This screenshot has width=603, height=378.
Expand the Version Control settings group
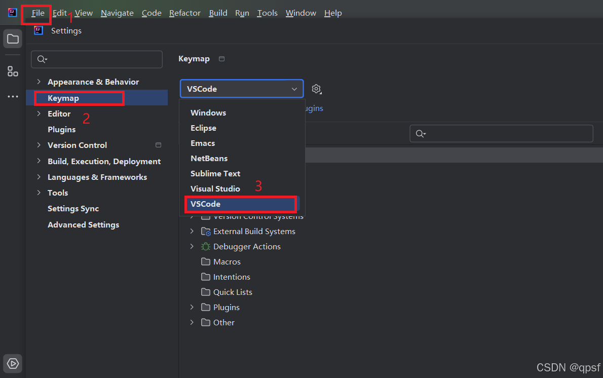tap(39, 145)
